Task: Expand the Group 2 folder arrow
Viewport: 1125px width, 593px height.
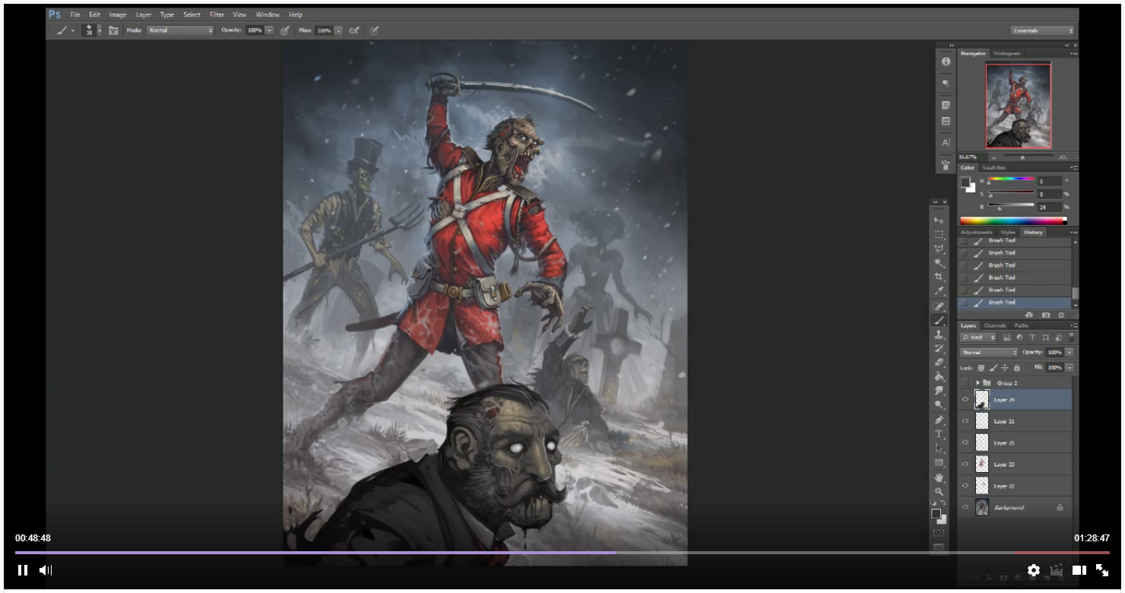Action: click(x=978, y=382)
